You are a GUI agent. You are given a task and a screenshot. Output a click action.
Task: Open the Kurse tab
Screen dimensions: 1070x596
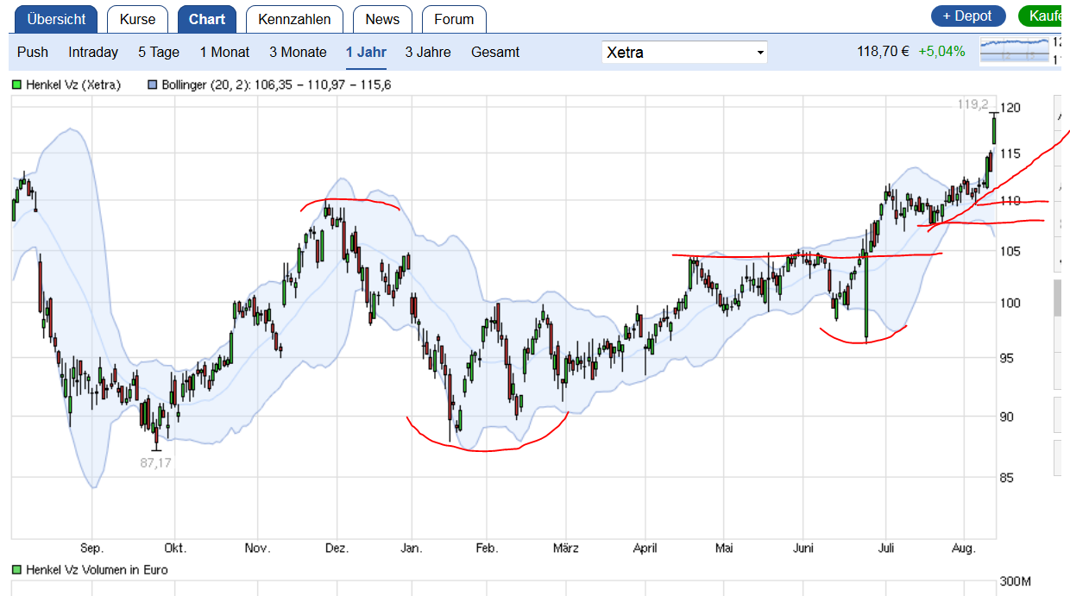pos(138,19)
